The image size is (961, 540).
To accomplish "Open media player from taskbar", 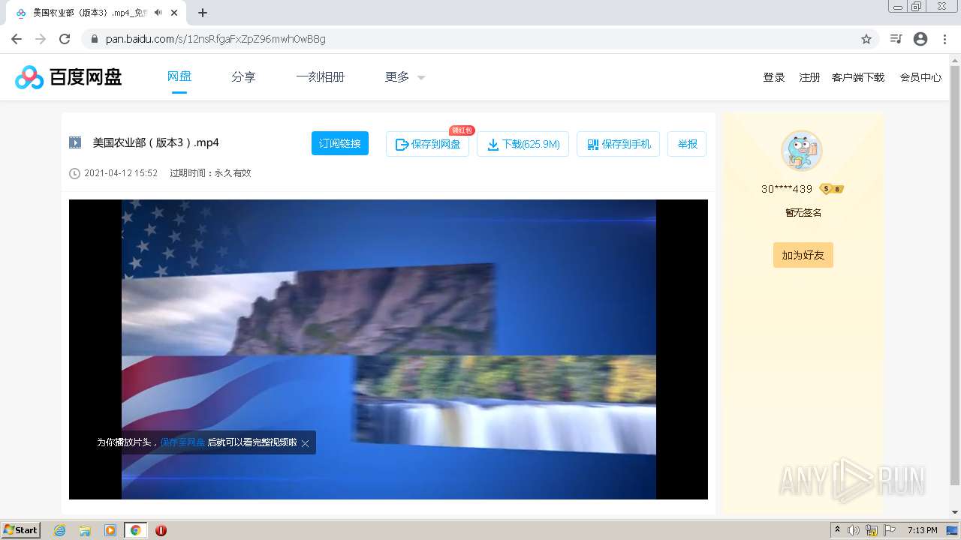I will click(x=110, y=530).
